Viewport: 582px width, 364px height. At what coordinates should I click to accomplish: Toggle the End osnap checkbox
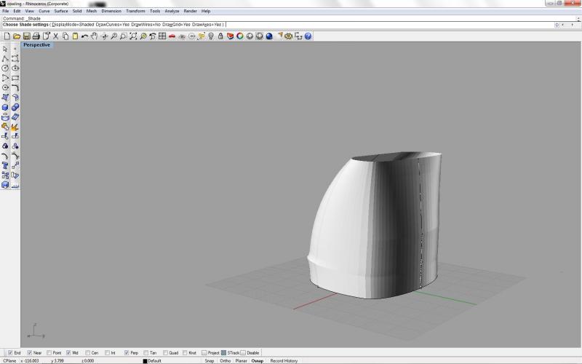(10, 352)
